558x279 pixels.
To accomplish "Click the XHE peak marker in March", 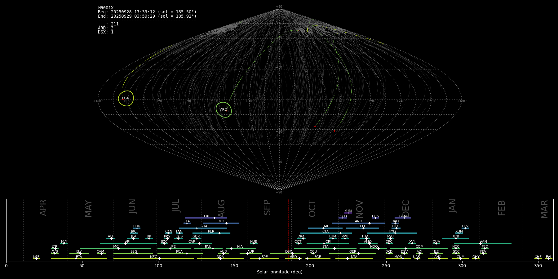I will (x=538, y=259).
